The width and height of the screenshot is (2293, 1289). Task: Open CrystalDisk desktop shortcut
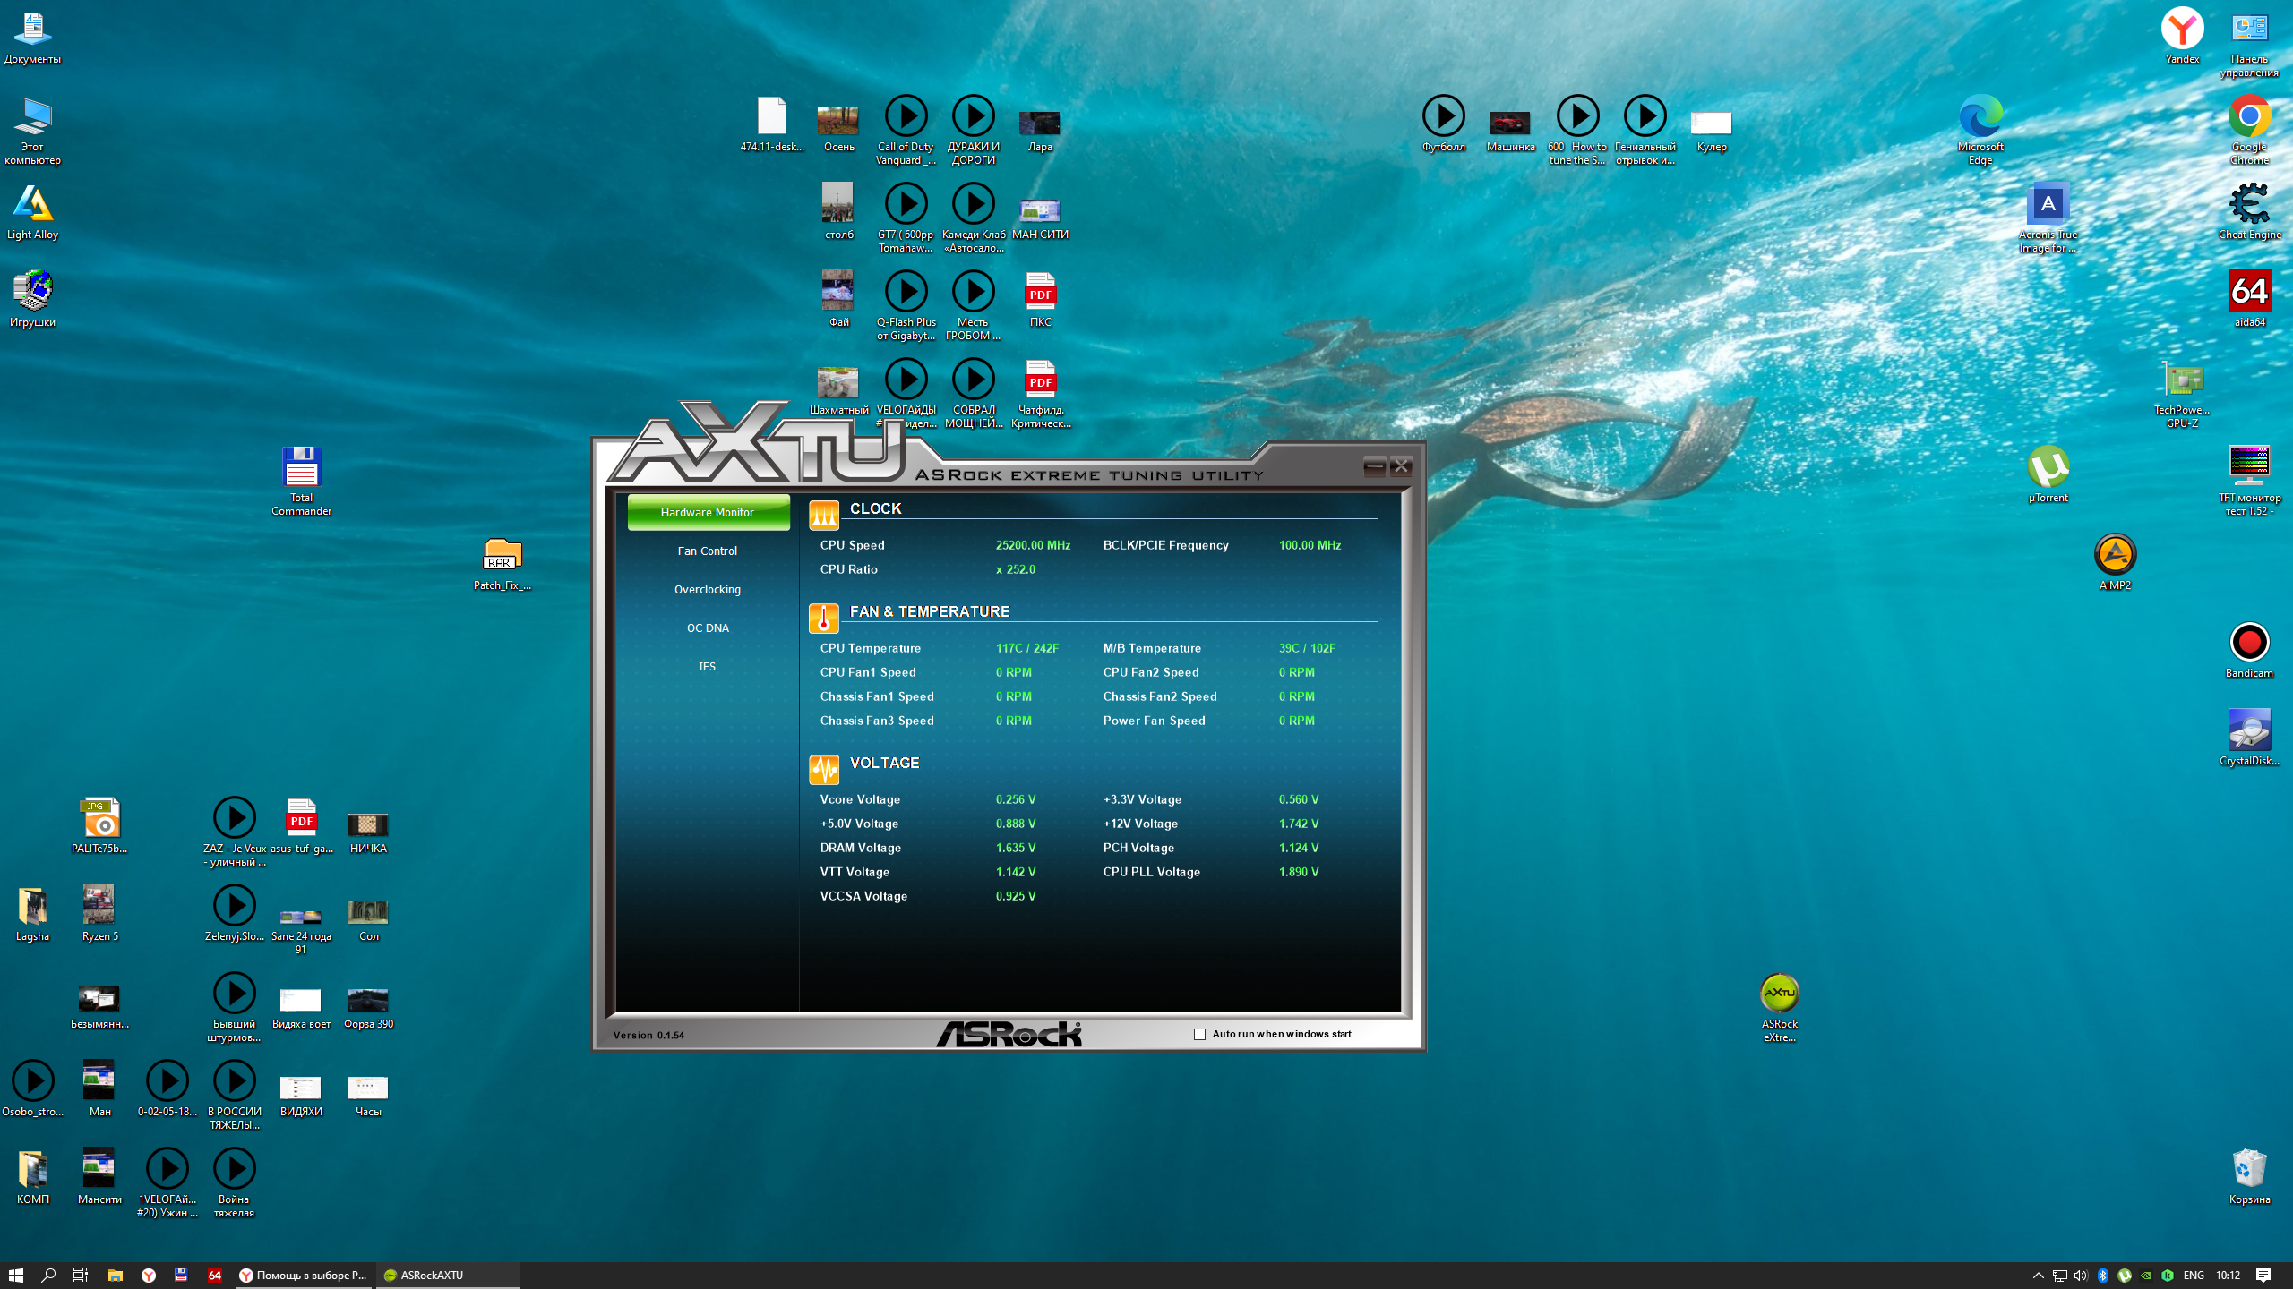point(2248,730)
